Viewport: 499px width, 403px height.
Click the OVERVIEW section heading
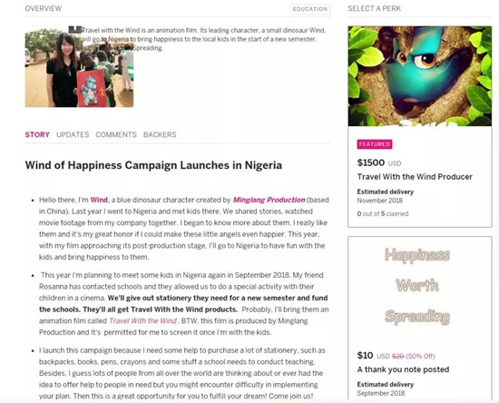44,8
